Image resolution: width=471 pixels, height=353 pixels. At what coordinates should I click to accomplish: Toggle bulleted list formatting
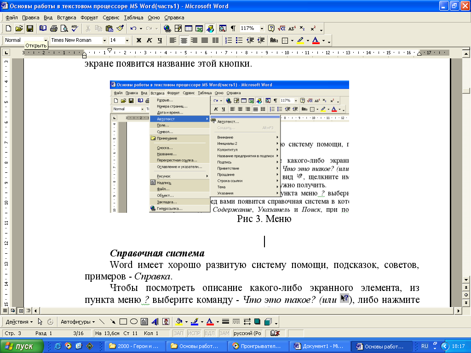(239, 40)
